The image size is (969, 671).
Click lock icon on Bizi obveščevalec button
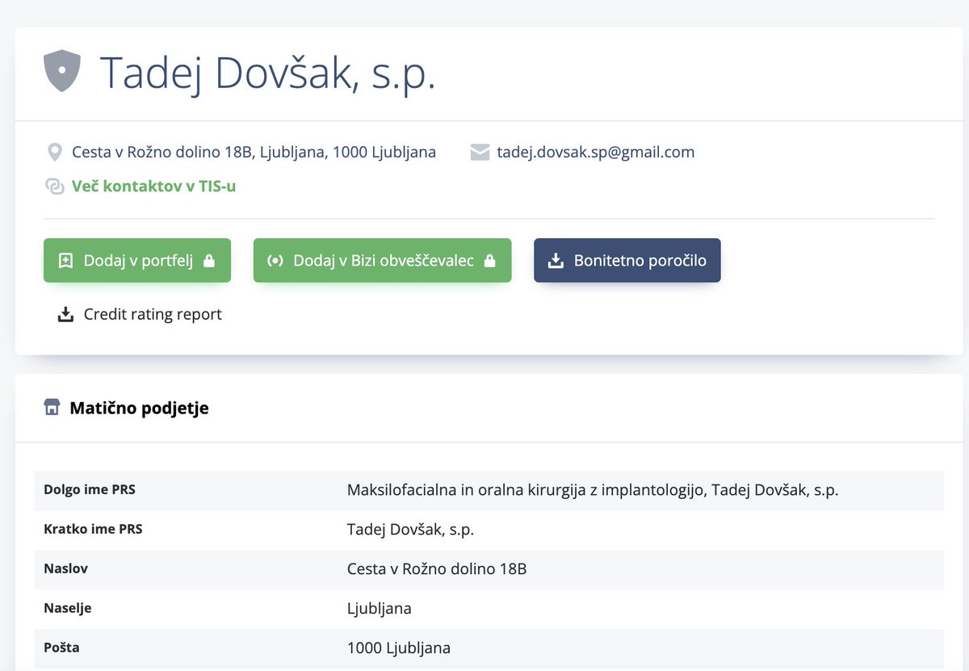point(489,261)
